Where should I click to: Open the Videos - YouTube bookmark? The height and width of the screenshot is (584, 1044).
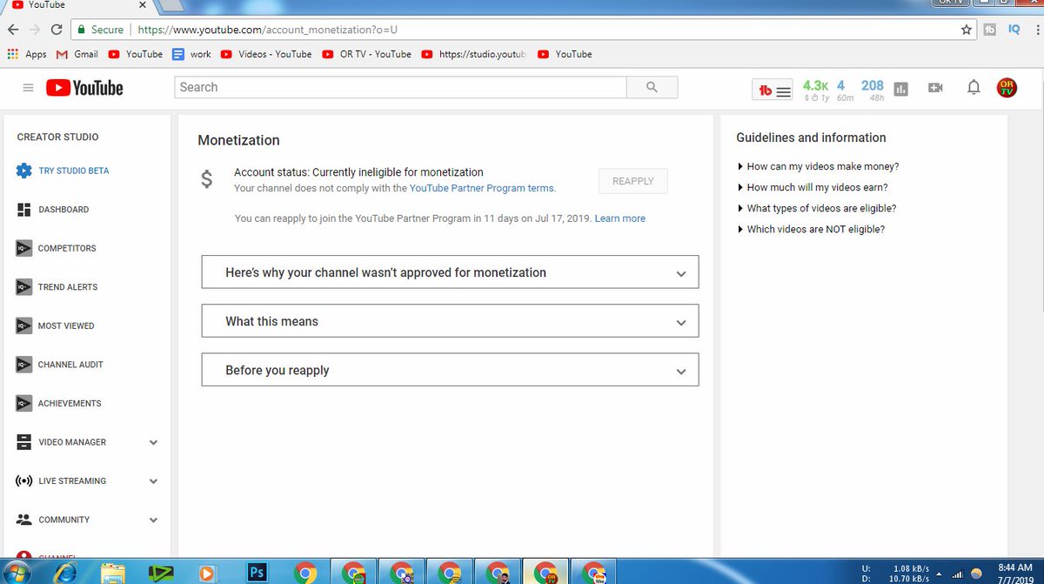pyautogui.click(x=266, y=54)
